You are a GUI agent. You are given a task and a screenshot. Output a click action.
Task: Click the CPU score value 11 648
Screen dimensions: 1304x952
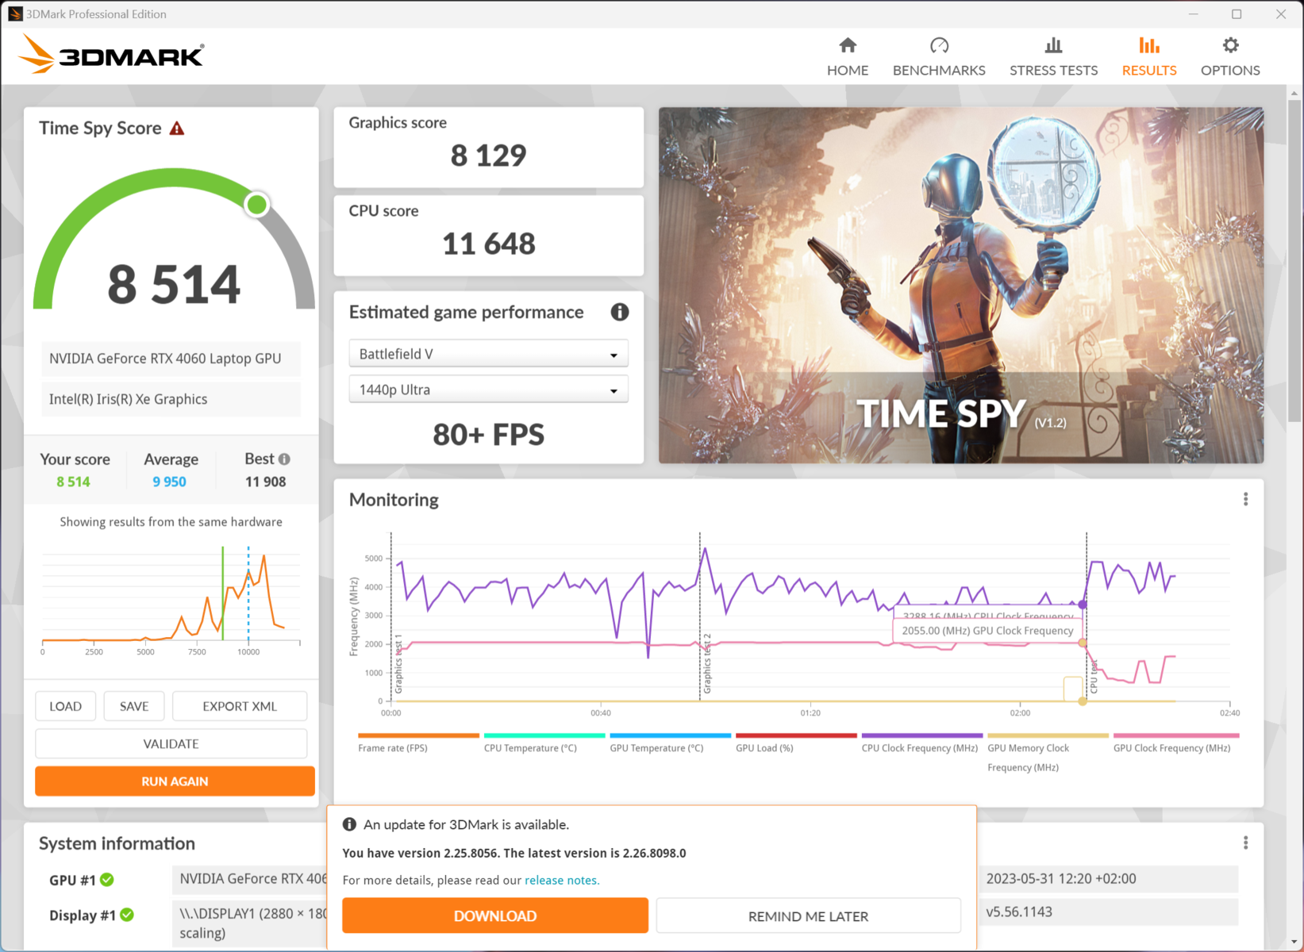point(488,244)
